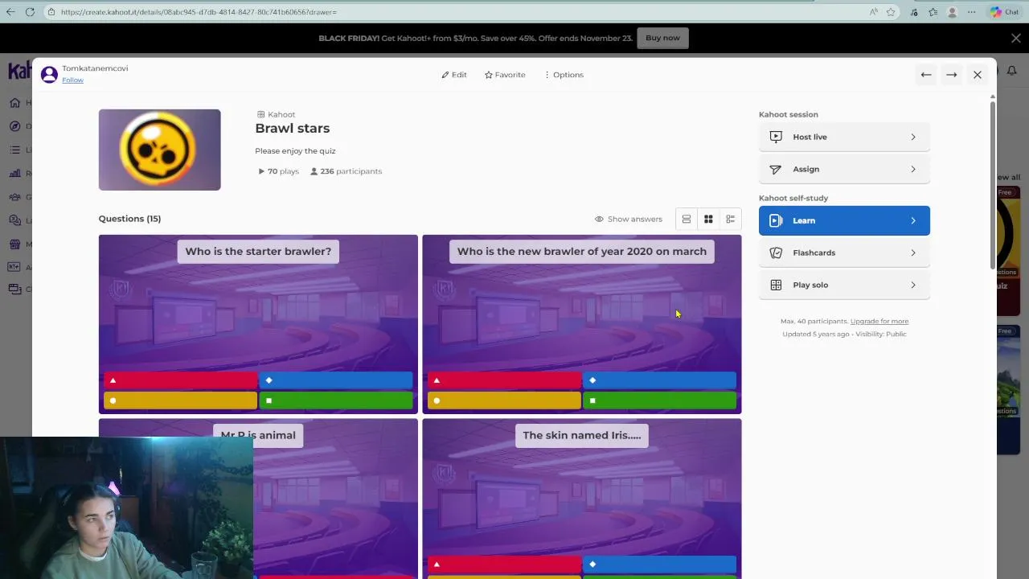Screen dimensions: 1029x579
Task: Open the Groups people icon in sidebar
Action: pos(15,197)
